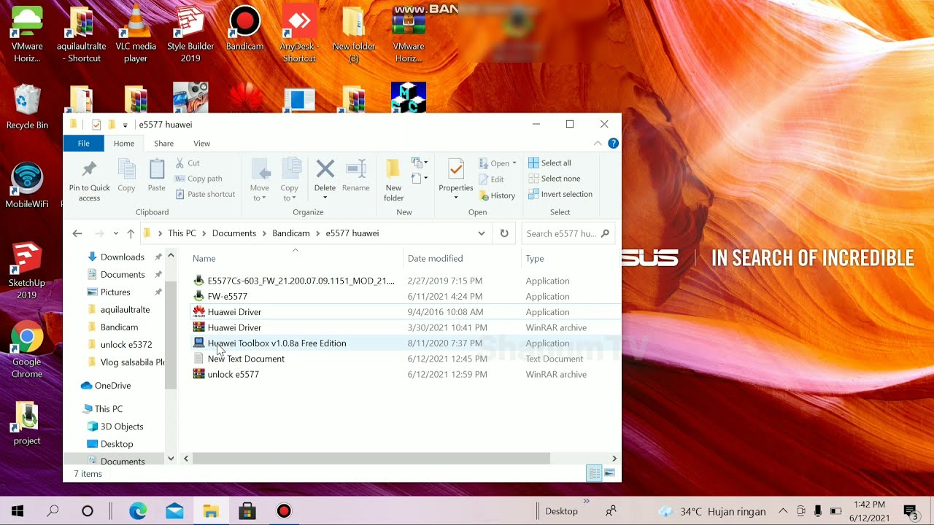
Task: Select the Bandicam desktop shortcut
Action: click(x=244, y=29)
